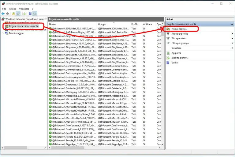Viewport: 235px width, 157px height.
Task: Click the green check of the CommsPhone_2.17.27003 rule
Action: click(50, 66)
